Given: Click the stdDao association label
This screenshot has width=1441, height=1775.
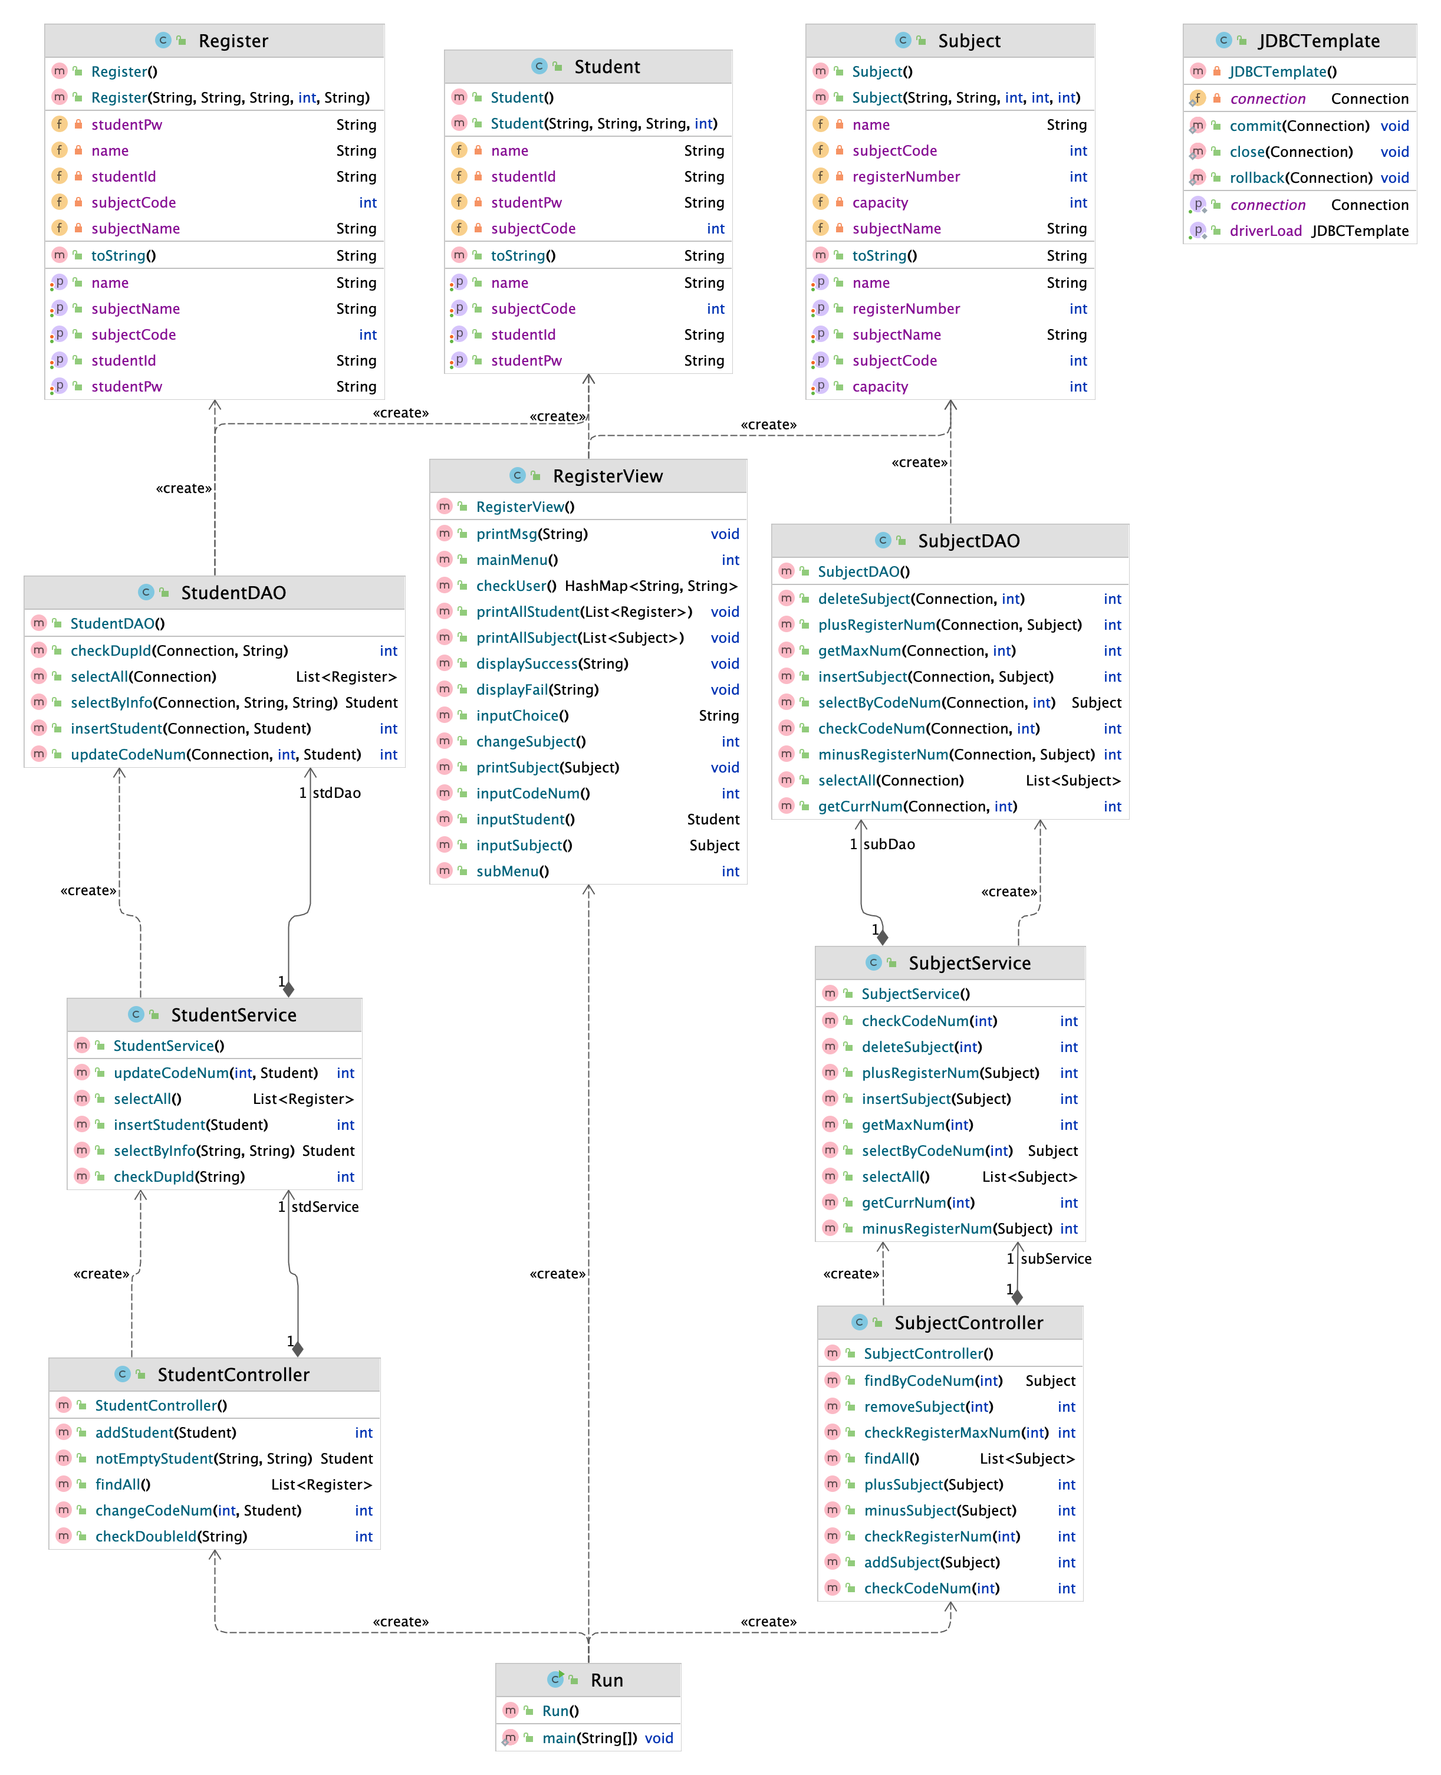Looking at the screenshot, I should point(336,793).
